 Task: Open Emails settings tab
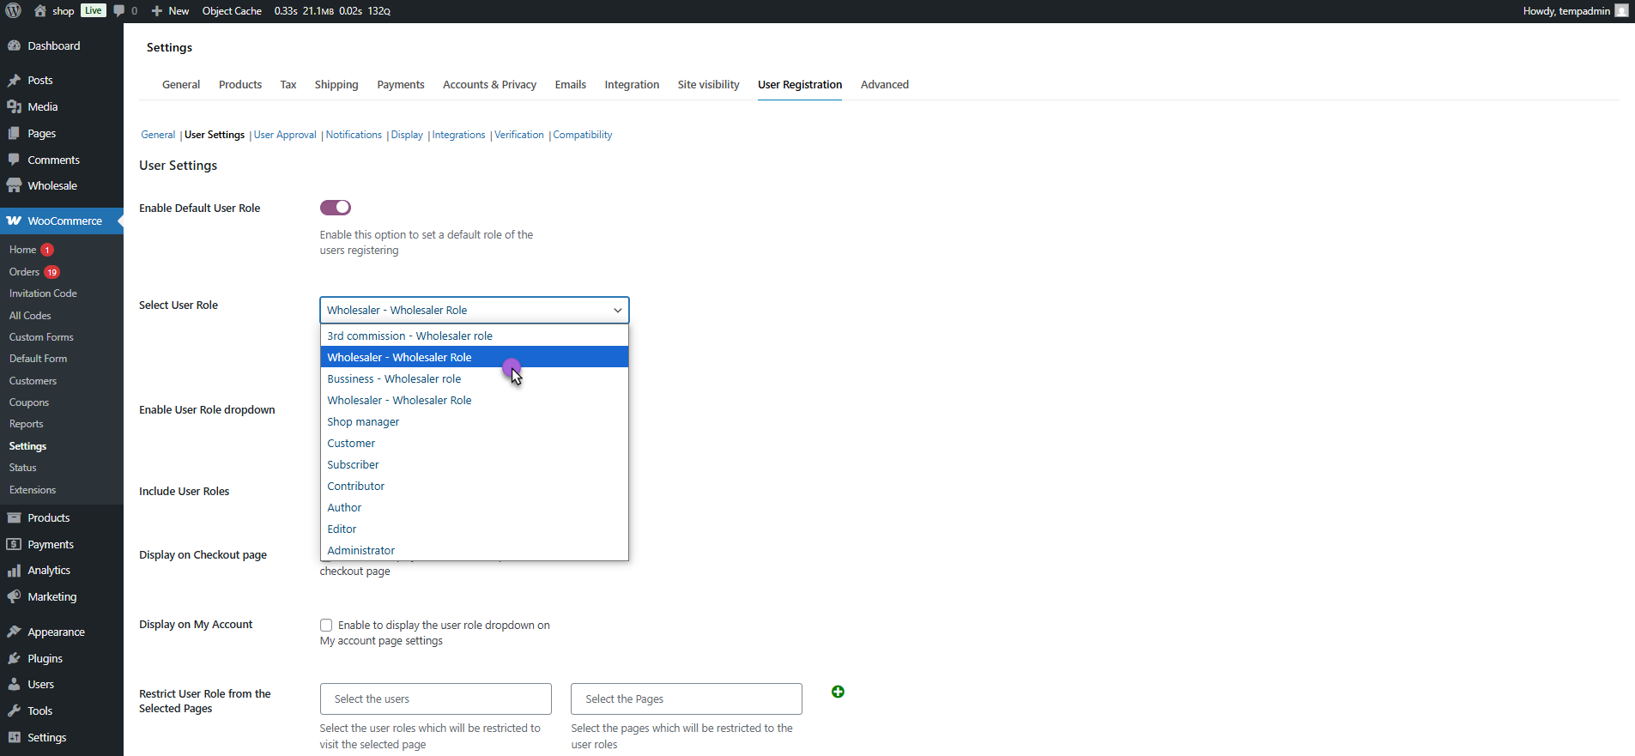pyautogui.click(x=571, y=85)
